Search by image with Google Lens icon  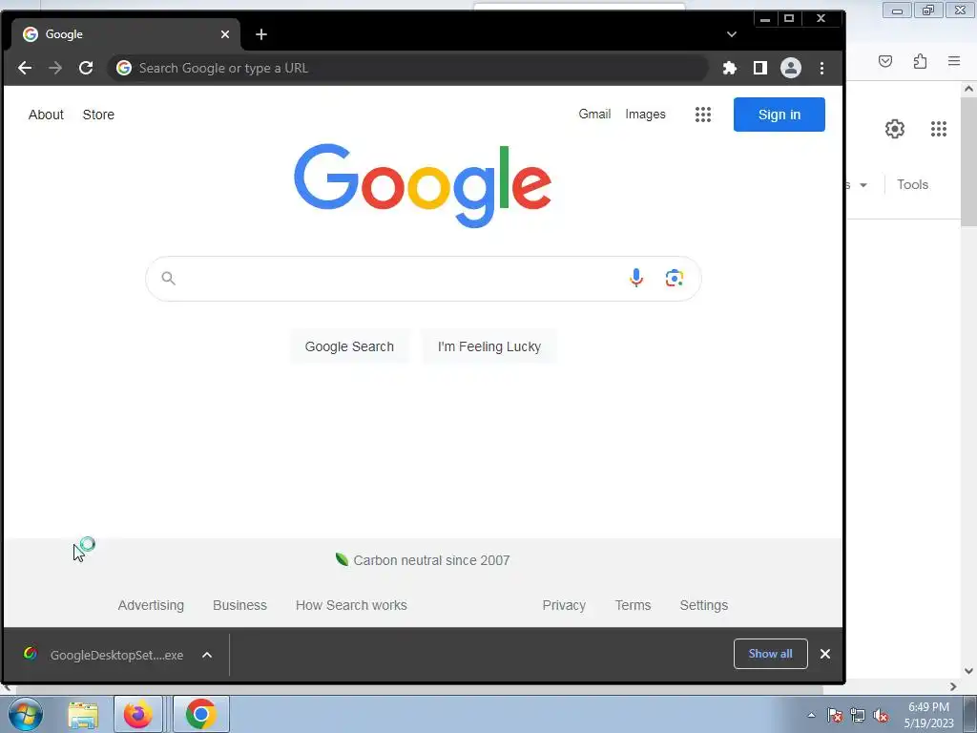[675, 278]
